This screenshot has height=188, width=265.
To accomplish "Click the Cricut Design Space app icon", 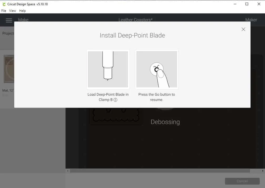I will point(4,4).
